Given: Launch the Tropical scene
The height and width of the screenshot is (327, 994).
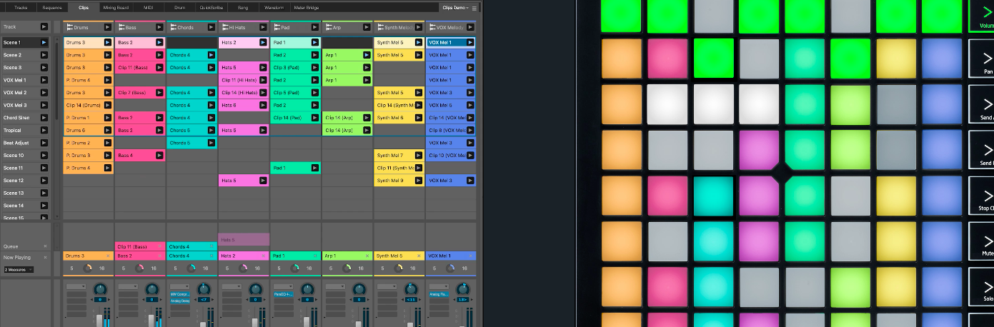Looking at the screenshot, I should click(x=44, y=131).
